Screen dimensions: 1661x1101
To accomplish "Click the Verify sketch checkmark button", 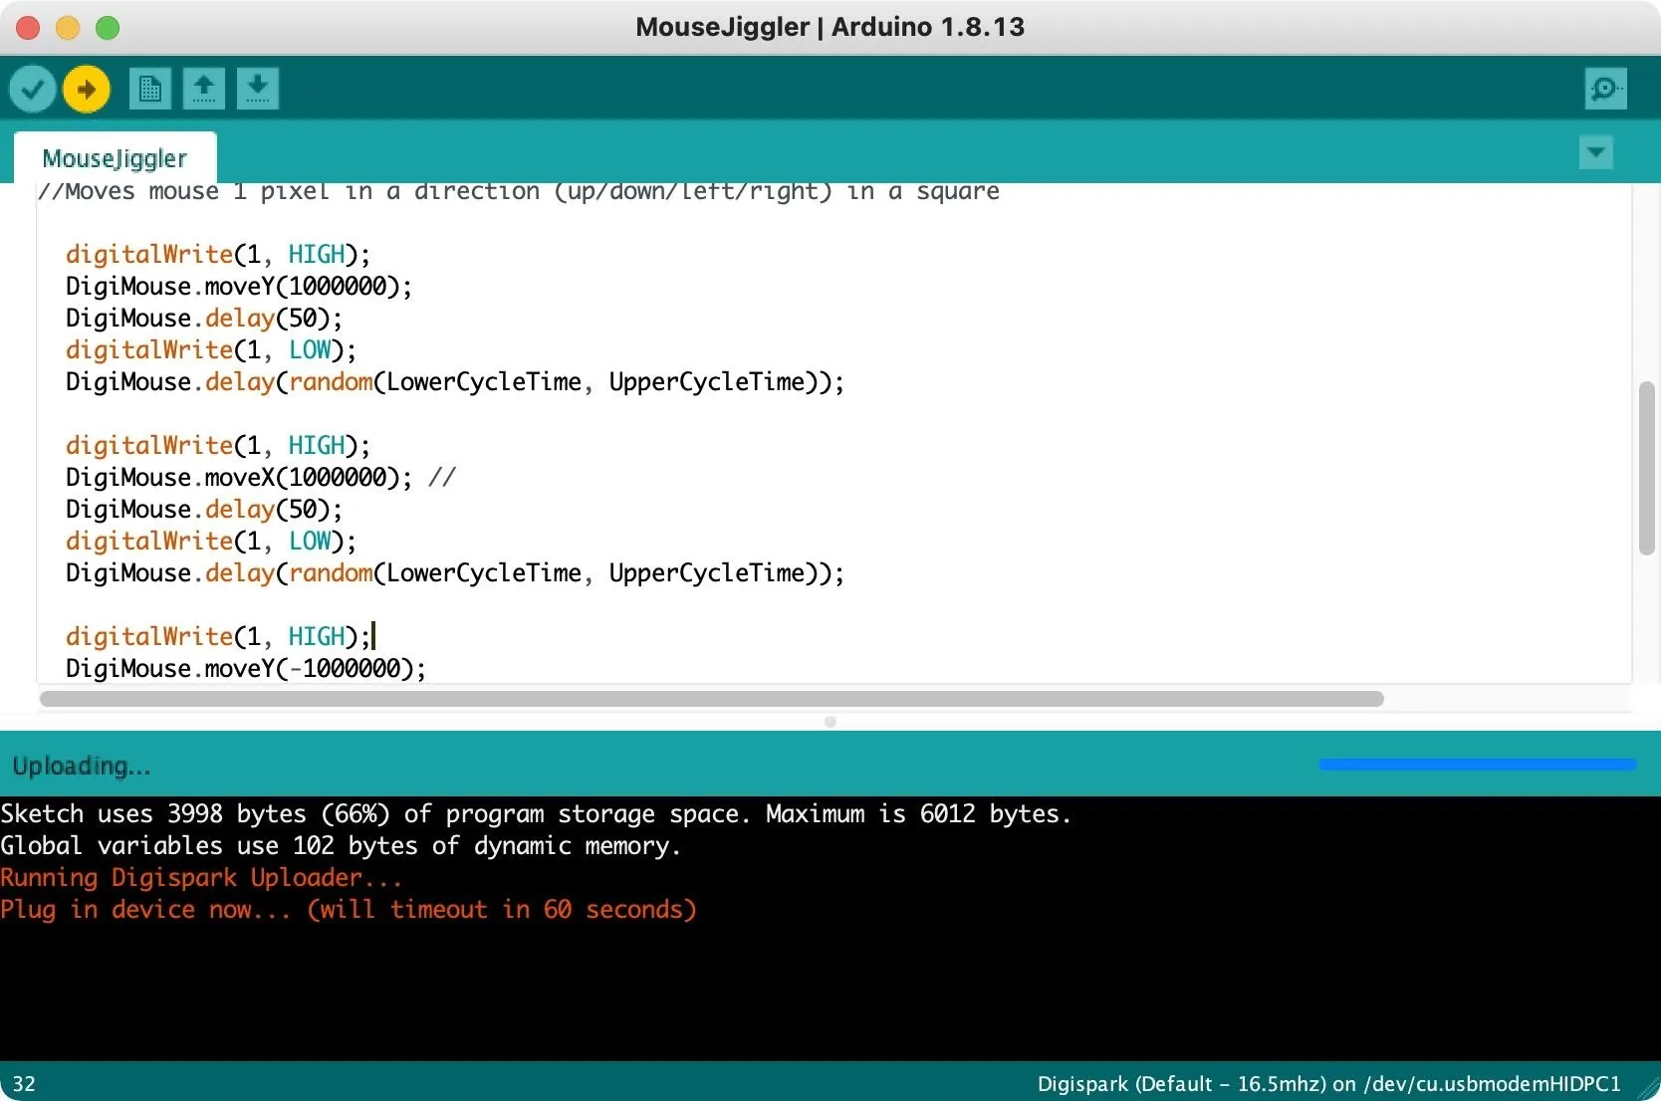I will coord(33,90).
